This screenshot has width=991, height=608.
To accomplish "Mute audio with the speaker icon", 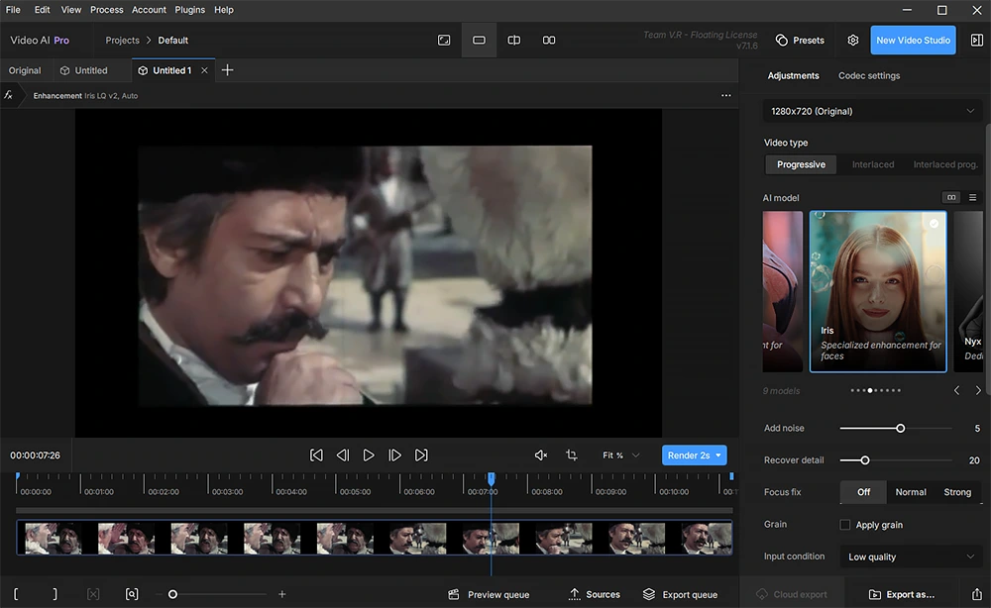I will coord(541,456).
